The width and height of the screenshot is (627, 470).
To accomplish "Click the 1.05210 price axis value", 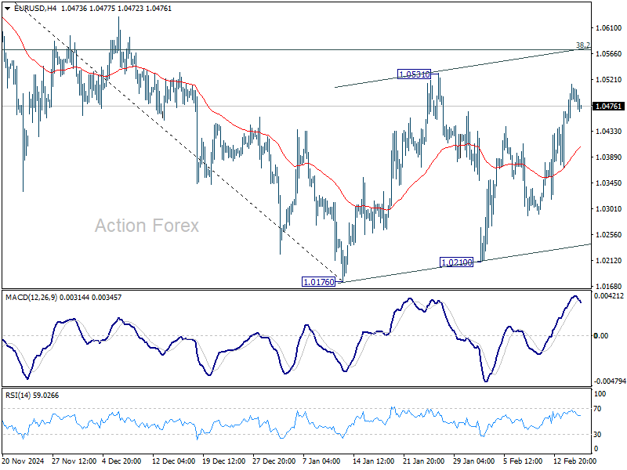I will 609,80.
